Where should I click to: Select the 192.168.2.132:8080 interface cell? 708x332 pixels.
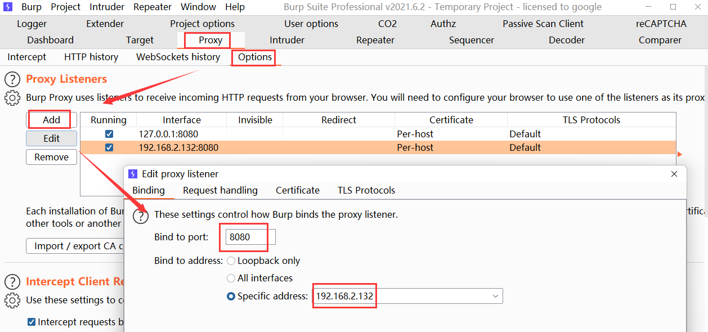coord(182,147)
